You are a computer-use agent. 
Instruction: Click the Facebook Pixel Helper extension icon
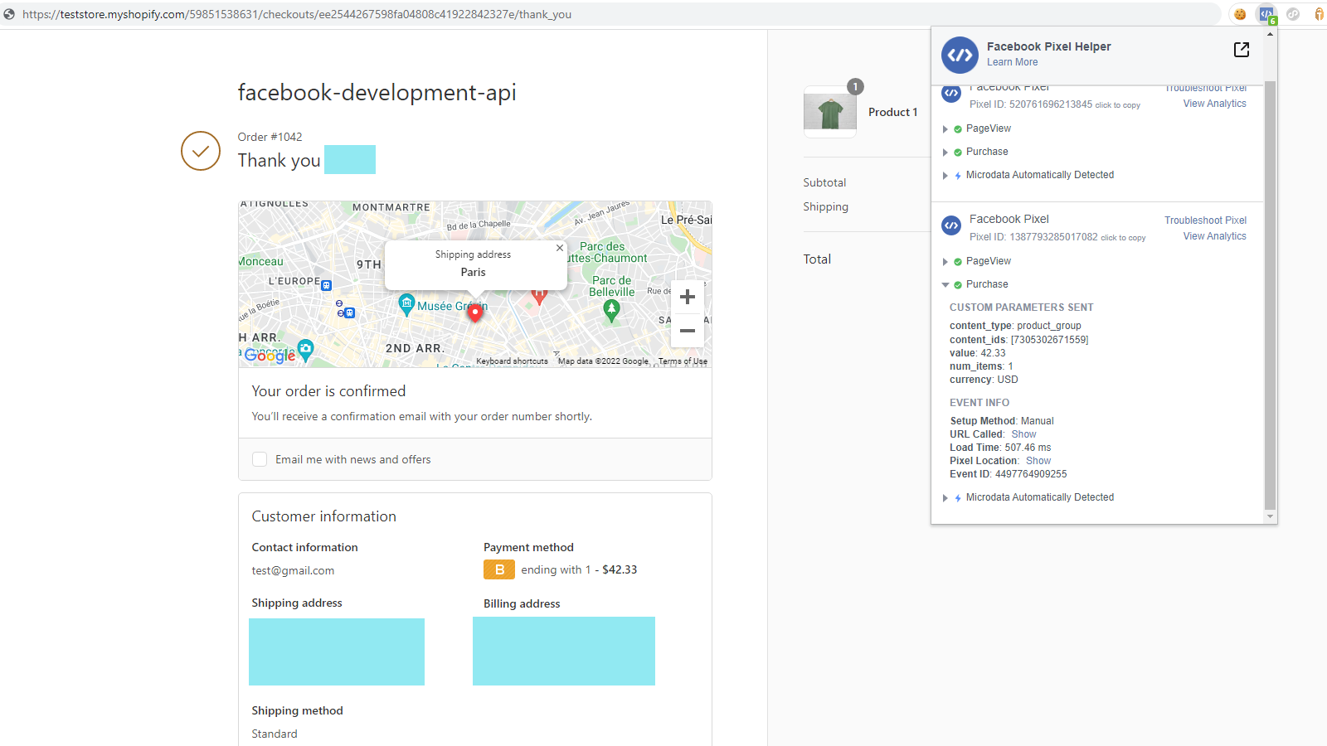(x=1266, y=14)
